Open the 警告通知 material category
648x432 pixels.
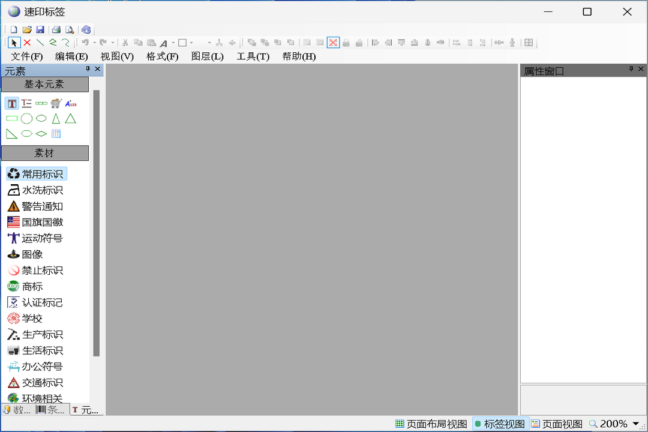tap(36, 206)
